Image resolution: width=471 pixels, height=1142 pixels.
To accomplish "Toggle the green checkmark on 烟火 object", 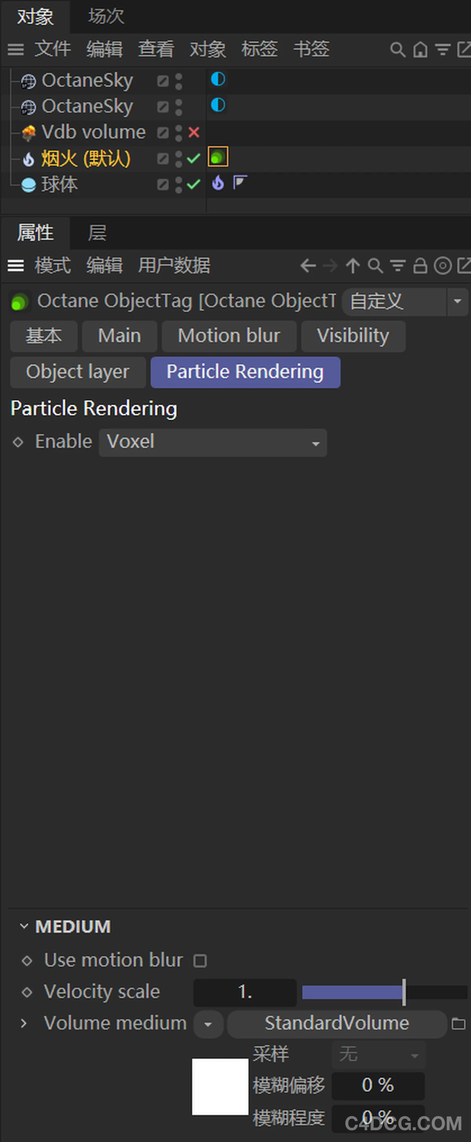I will (x=194, y=159).
